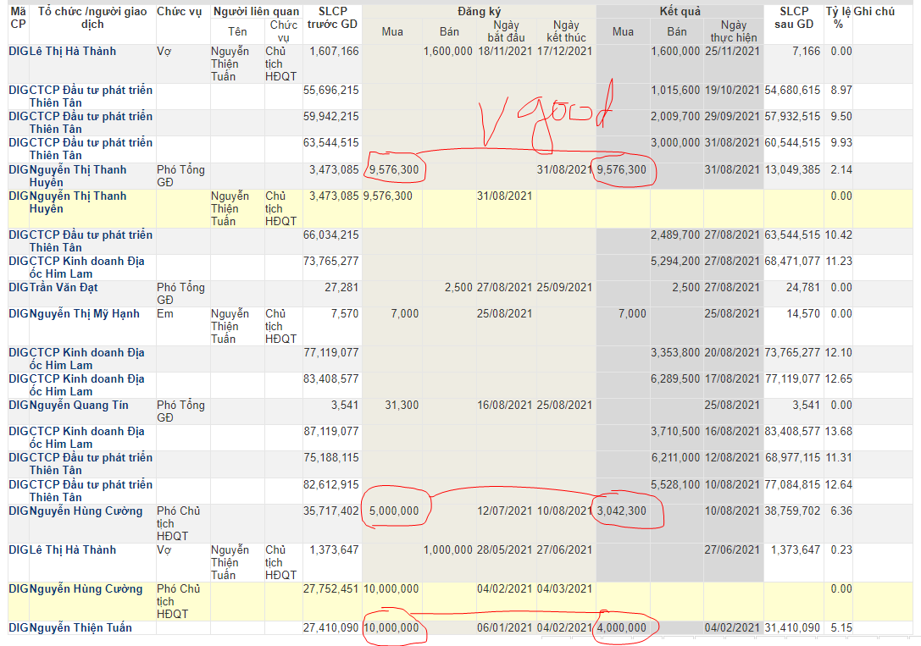Image resolution: width=921 pixels, height=646 pixels.
Task: Open Him Lam company link in the 87,119,077 row
Action: click(x=87, y=438)
